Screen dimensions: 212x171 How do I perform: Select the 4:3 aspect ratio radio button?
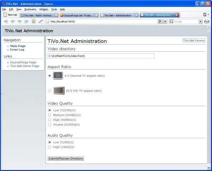pos(49,76)
